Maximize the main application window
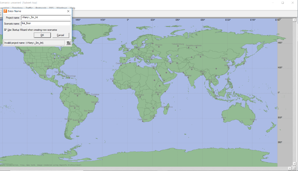The width and height of the screenshot is (298, 171). 283,3
